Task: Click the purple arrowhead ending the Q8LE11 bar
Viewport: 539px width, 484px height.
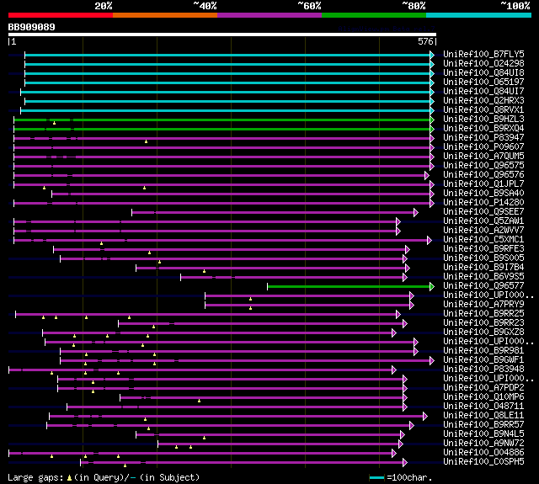Action: 425,417
